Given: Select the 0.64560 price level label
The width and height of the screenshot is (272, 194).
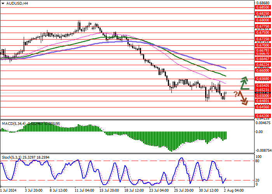Looking at the screenshot, I should 263,107.
